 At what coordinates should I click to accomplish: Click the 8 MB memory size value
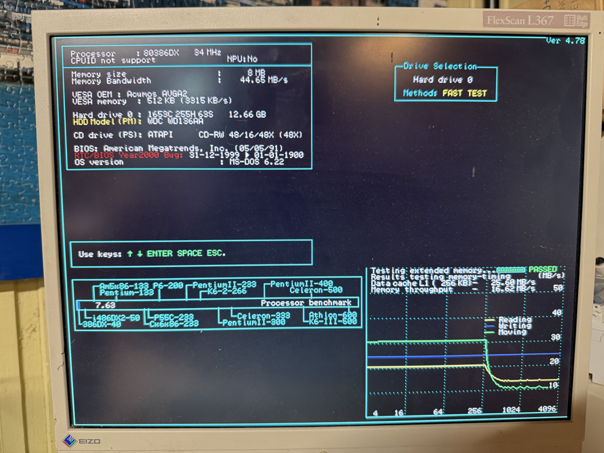pyautogui.click(x=257, y=73)
